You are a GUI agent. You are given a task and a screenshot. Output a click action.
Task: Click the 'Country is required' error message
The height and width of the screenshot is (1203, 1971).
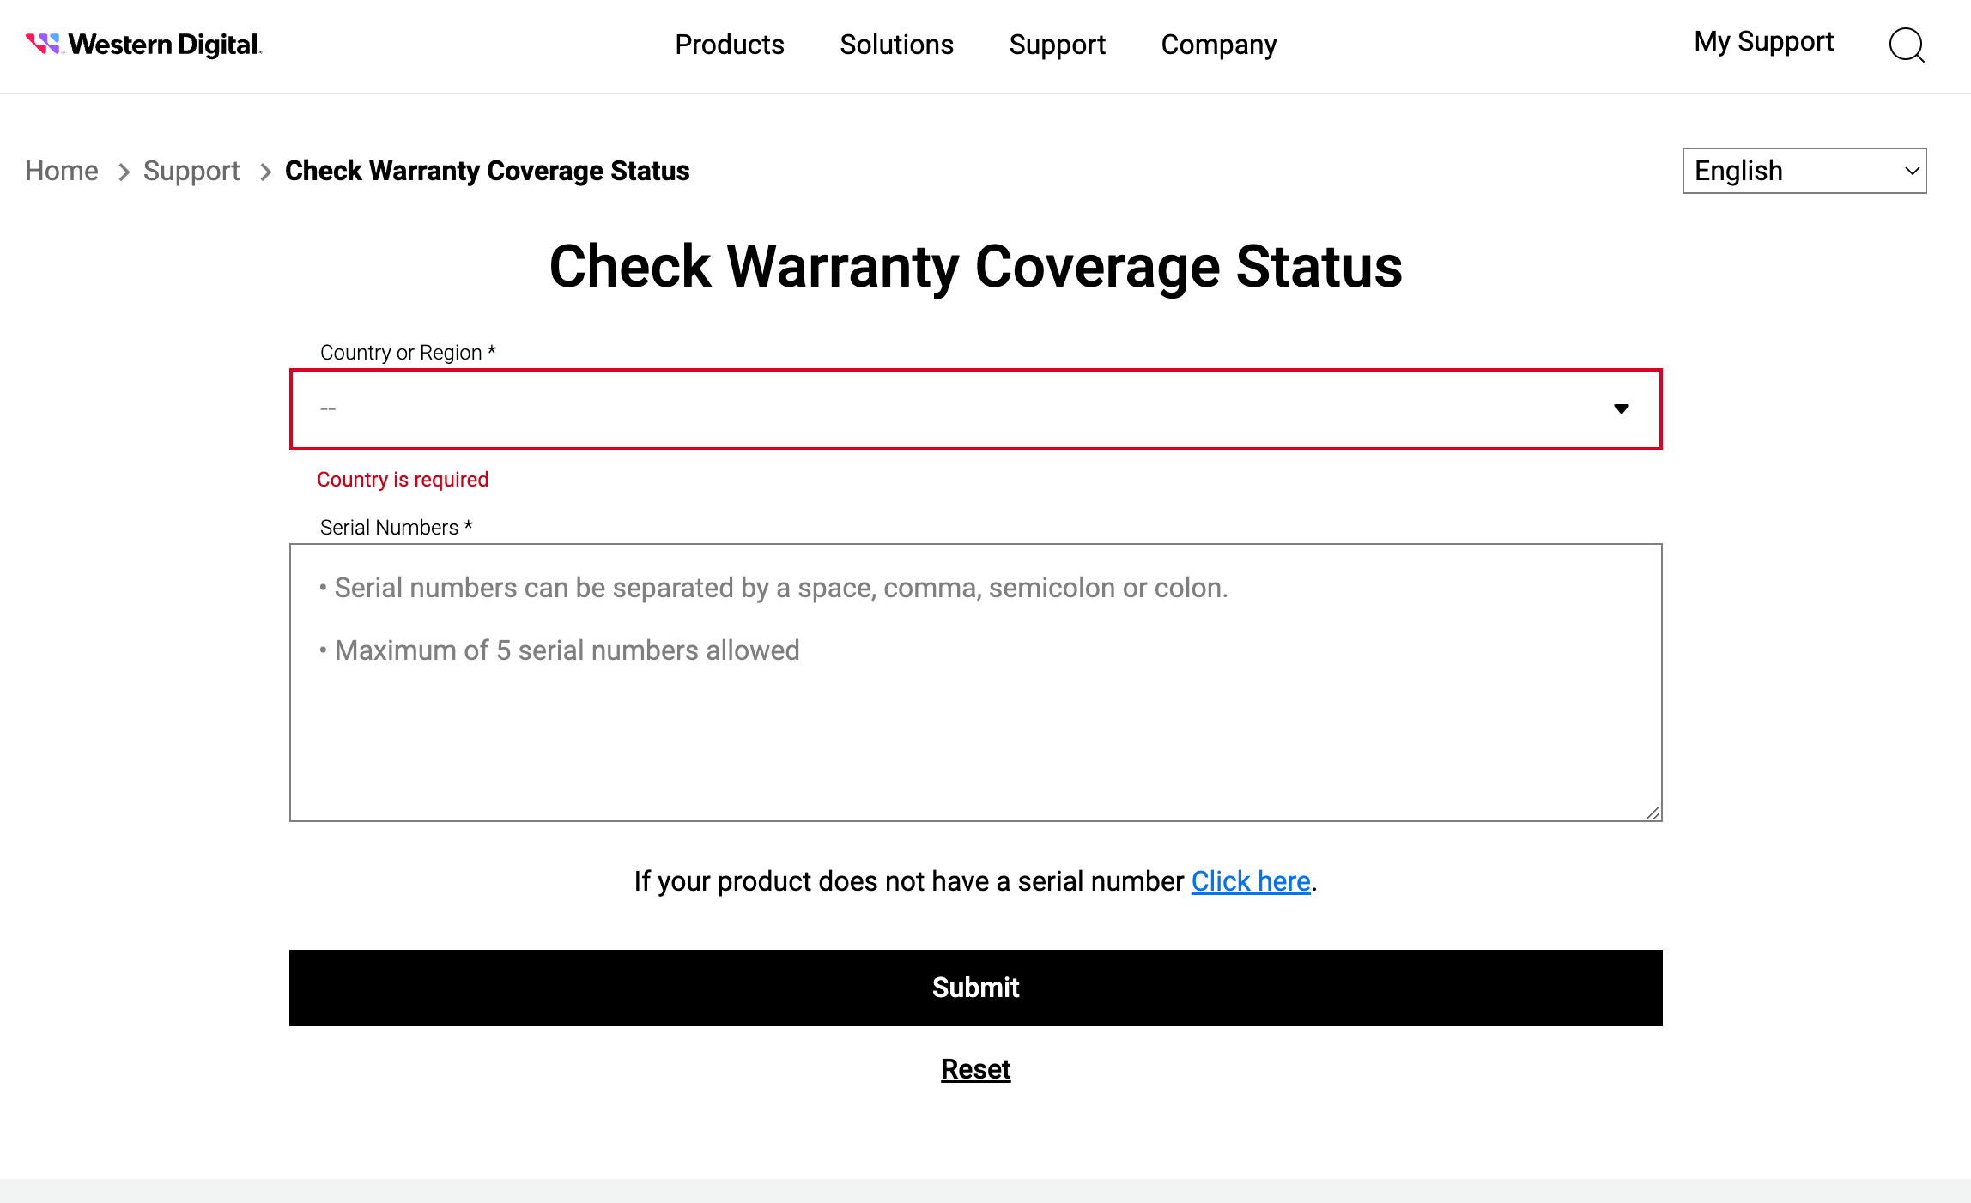click(x=403, y=479)
